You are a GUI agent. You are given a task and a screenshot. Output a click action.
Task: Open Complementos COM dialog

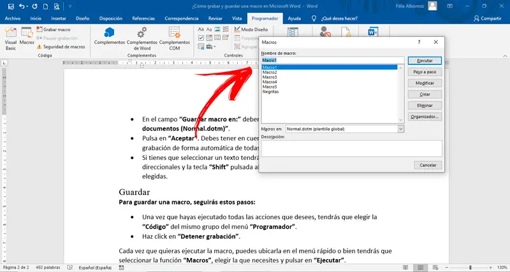pos(174,39)
